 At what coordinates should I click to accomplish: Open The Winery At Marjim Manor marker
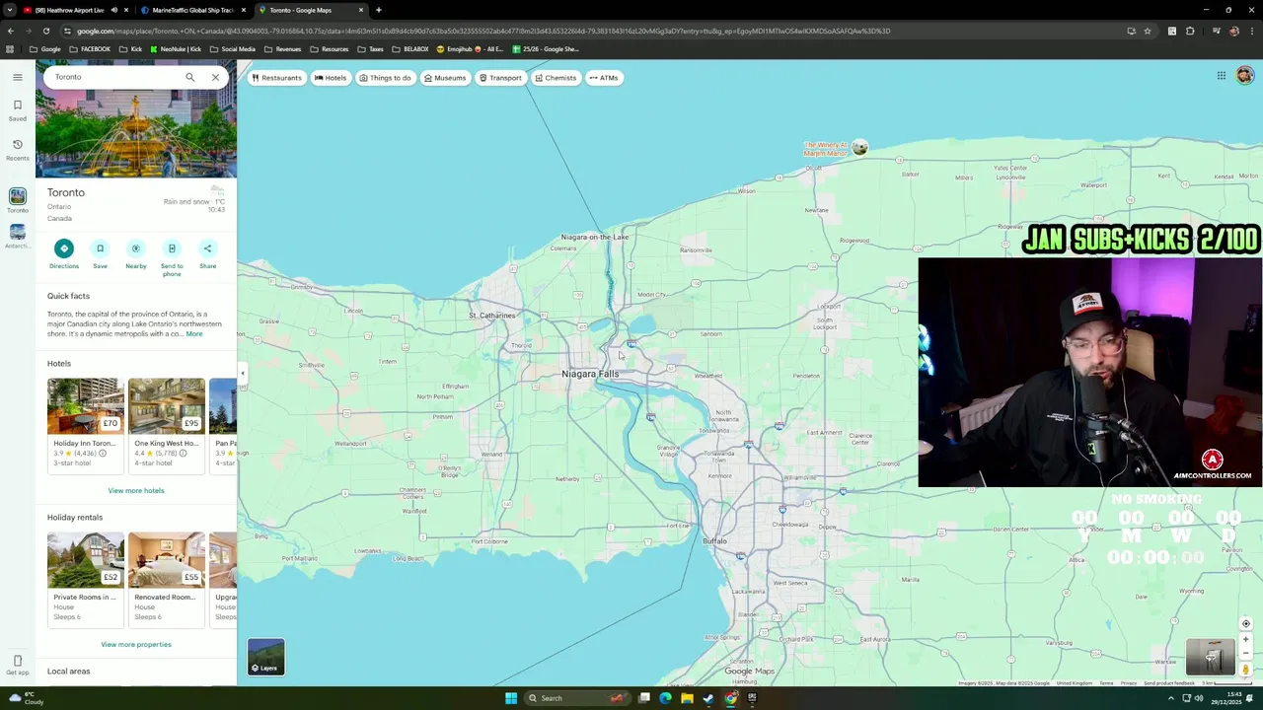click(859, 147)
